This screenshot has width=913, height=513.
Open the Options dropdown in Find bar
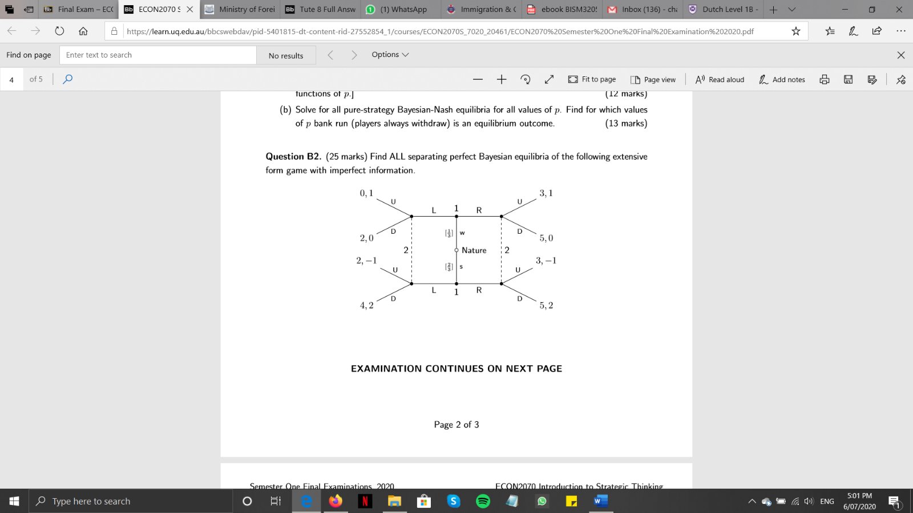(390, 55)
